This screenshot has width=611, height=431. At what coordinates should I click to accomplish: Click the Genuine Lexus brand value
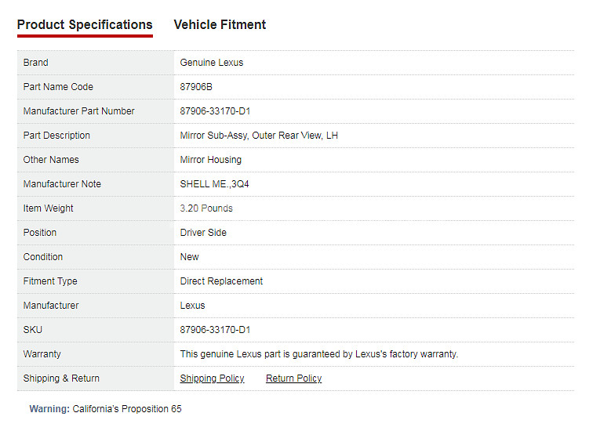(x=212, y=63)
